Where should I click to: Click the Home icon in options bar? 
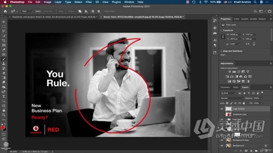(5, 11)
